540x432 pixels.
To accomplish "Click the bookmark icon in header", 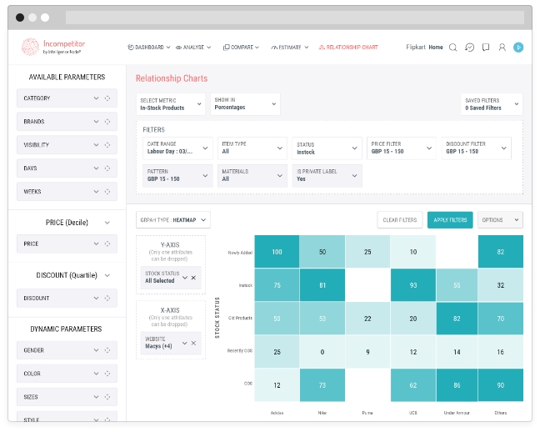I will pyautogui.click(x=486, y=48).
